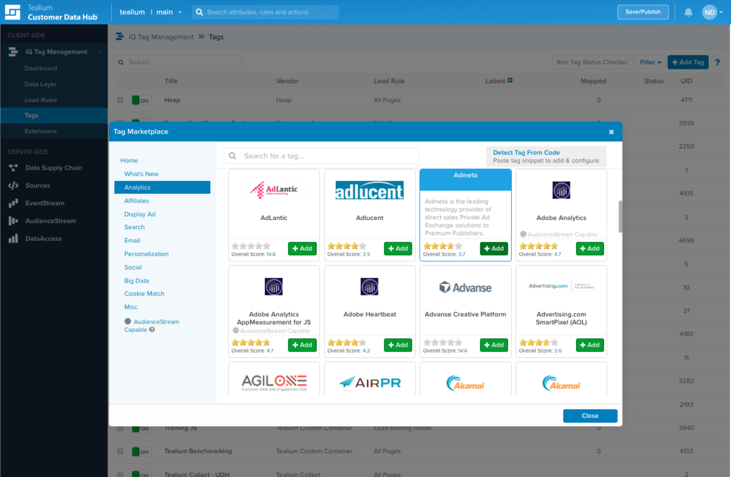Click the help question mark icon

[717, 62]
